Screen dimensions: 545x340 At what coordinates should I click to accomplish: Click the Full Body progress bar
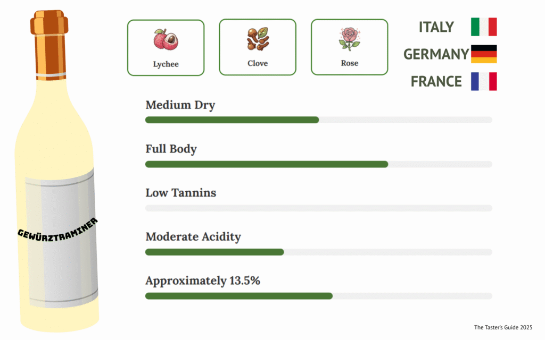[x=318, y=164]
